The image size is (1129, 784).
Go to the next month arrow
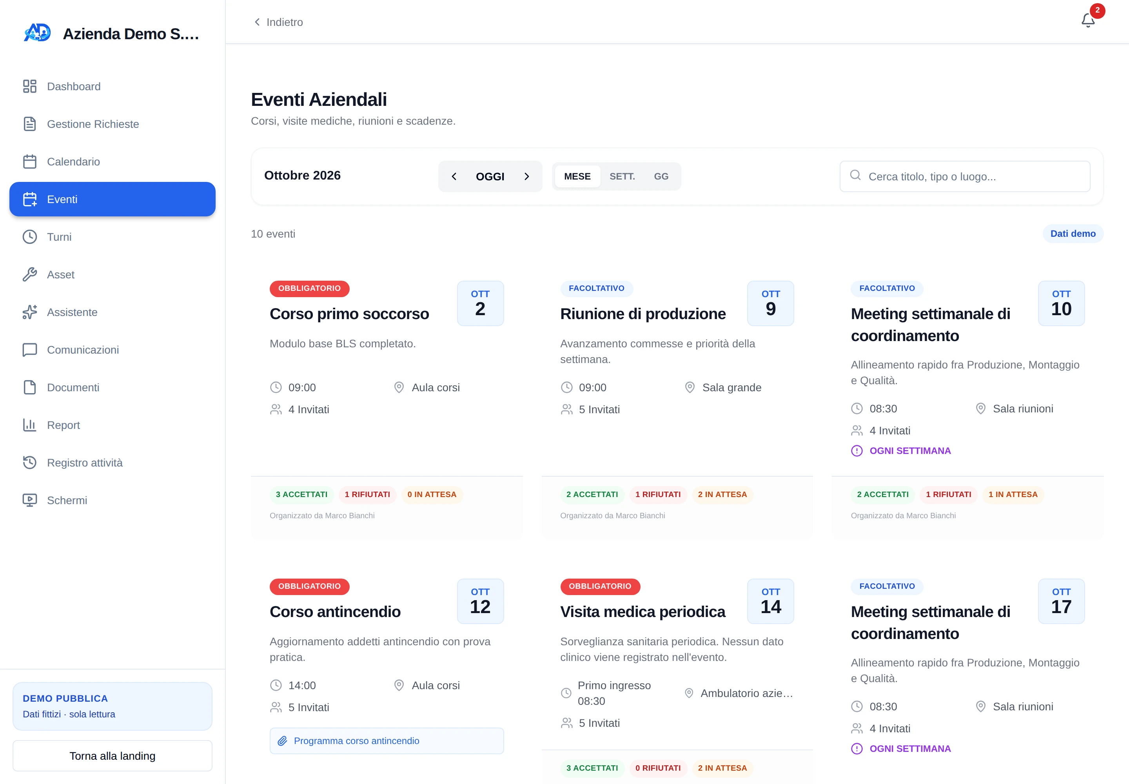pyautogui.click(x=526, y=176)
